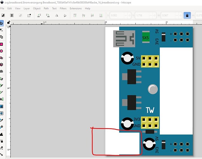Toggle rubberband touch selection mode
The height and width of the screenshot is (159, 202).
[x=29, y=15]
